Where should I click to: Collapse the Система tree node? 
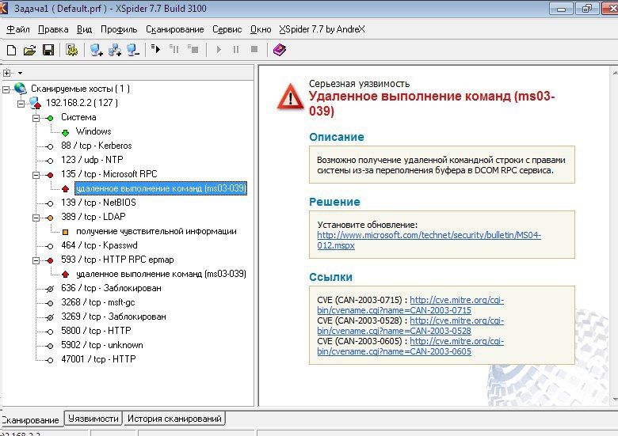36,118
